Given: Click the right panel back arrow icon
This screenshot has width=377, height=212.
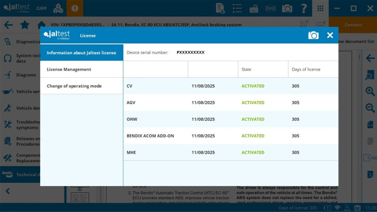Looking at the screenshot, I should pos(370,58).
